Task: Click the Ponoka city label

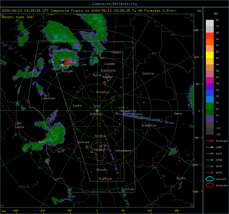Action: pos(116,52)
